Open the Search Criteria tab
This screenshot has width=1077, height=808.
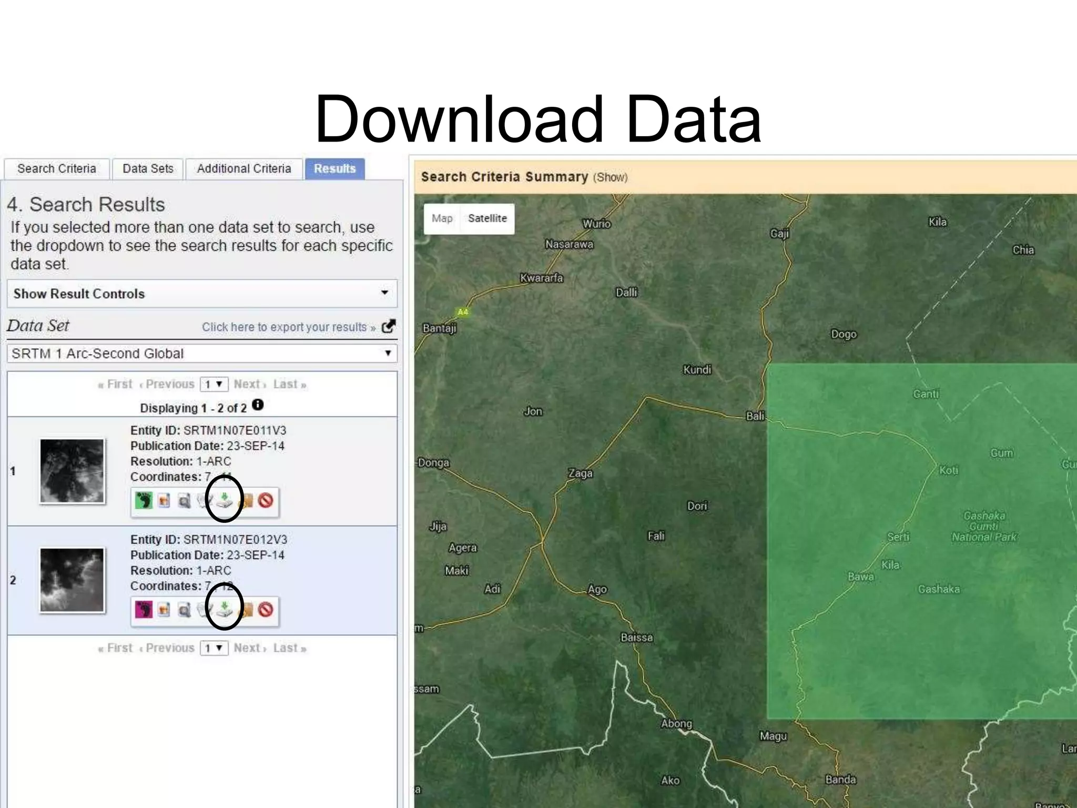coord(57,169)
